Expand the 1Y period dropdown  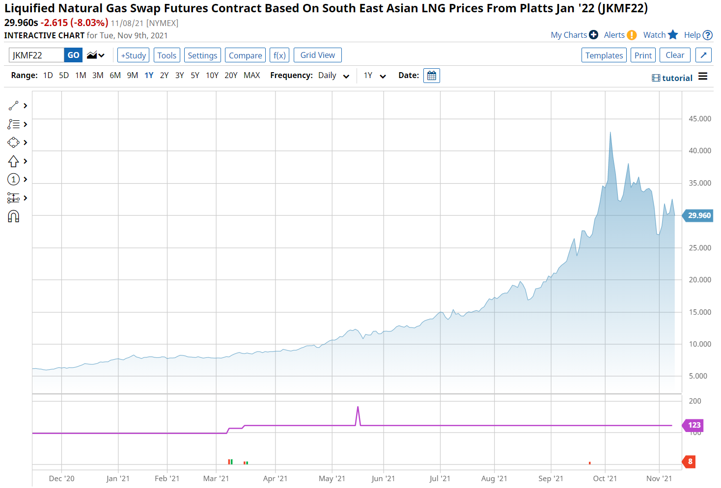pos(375,76)
